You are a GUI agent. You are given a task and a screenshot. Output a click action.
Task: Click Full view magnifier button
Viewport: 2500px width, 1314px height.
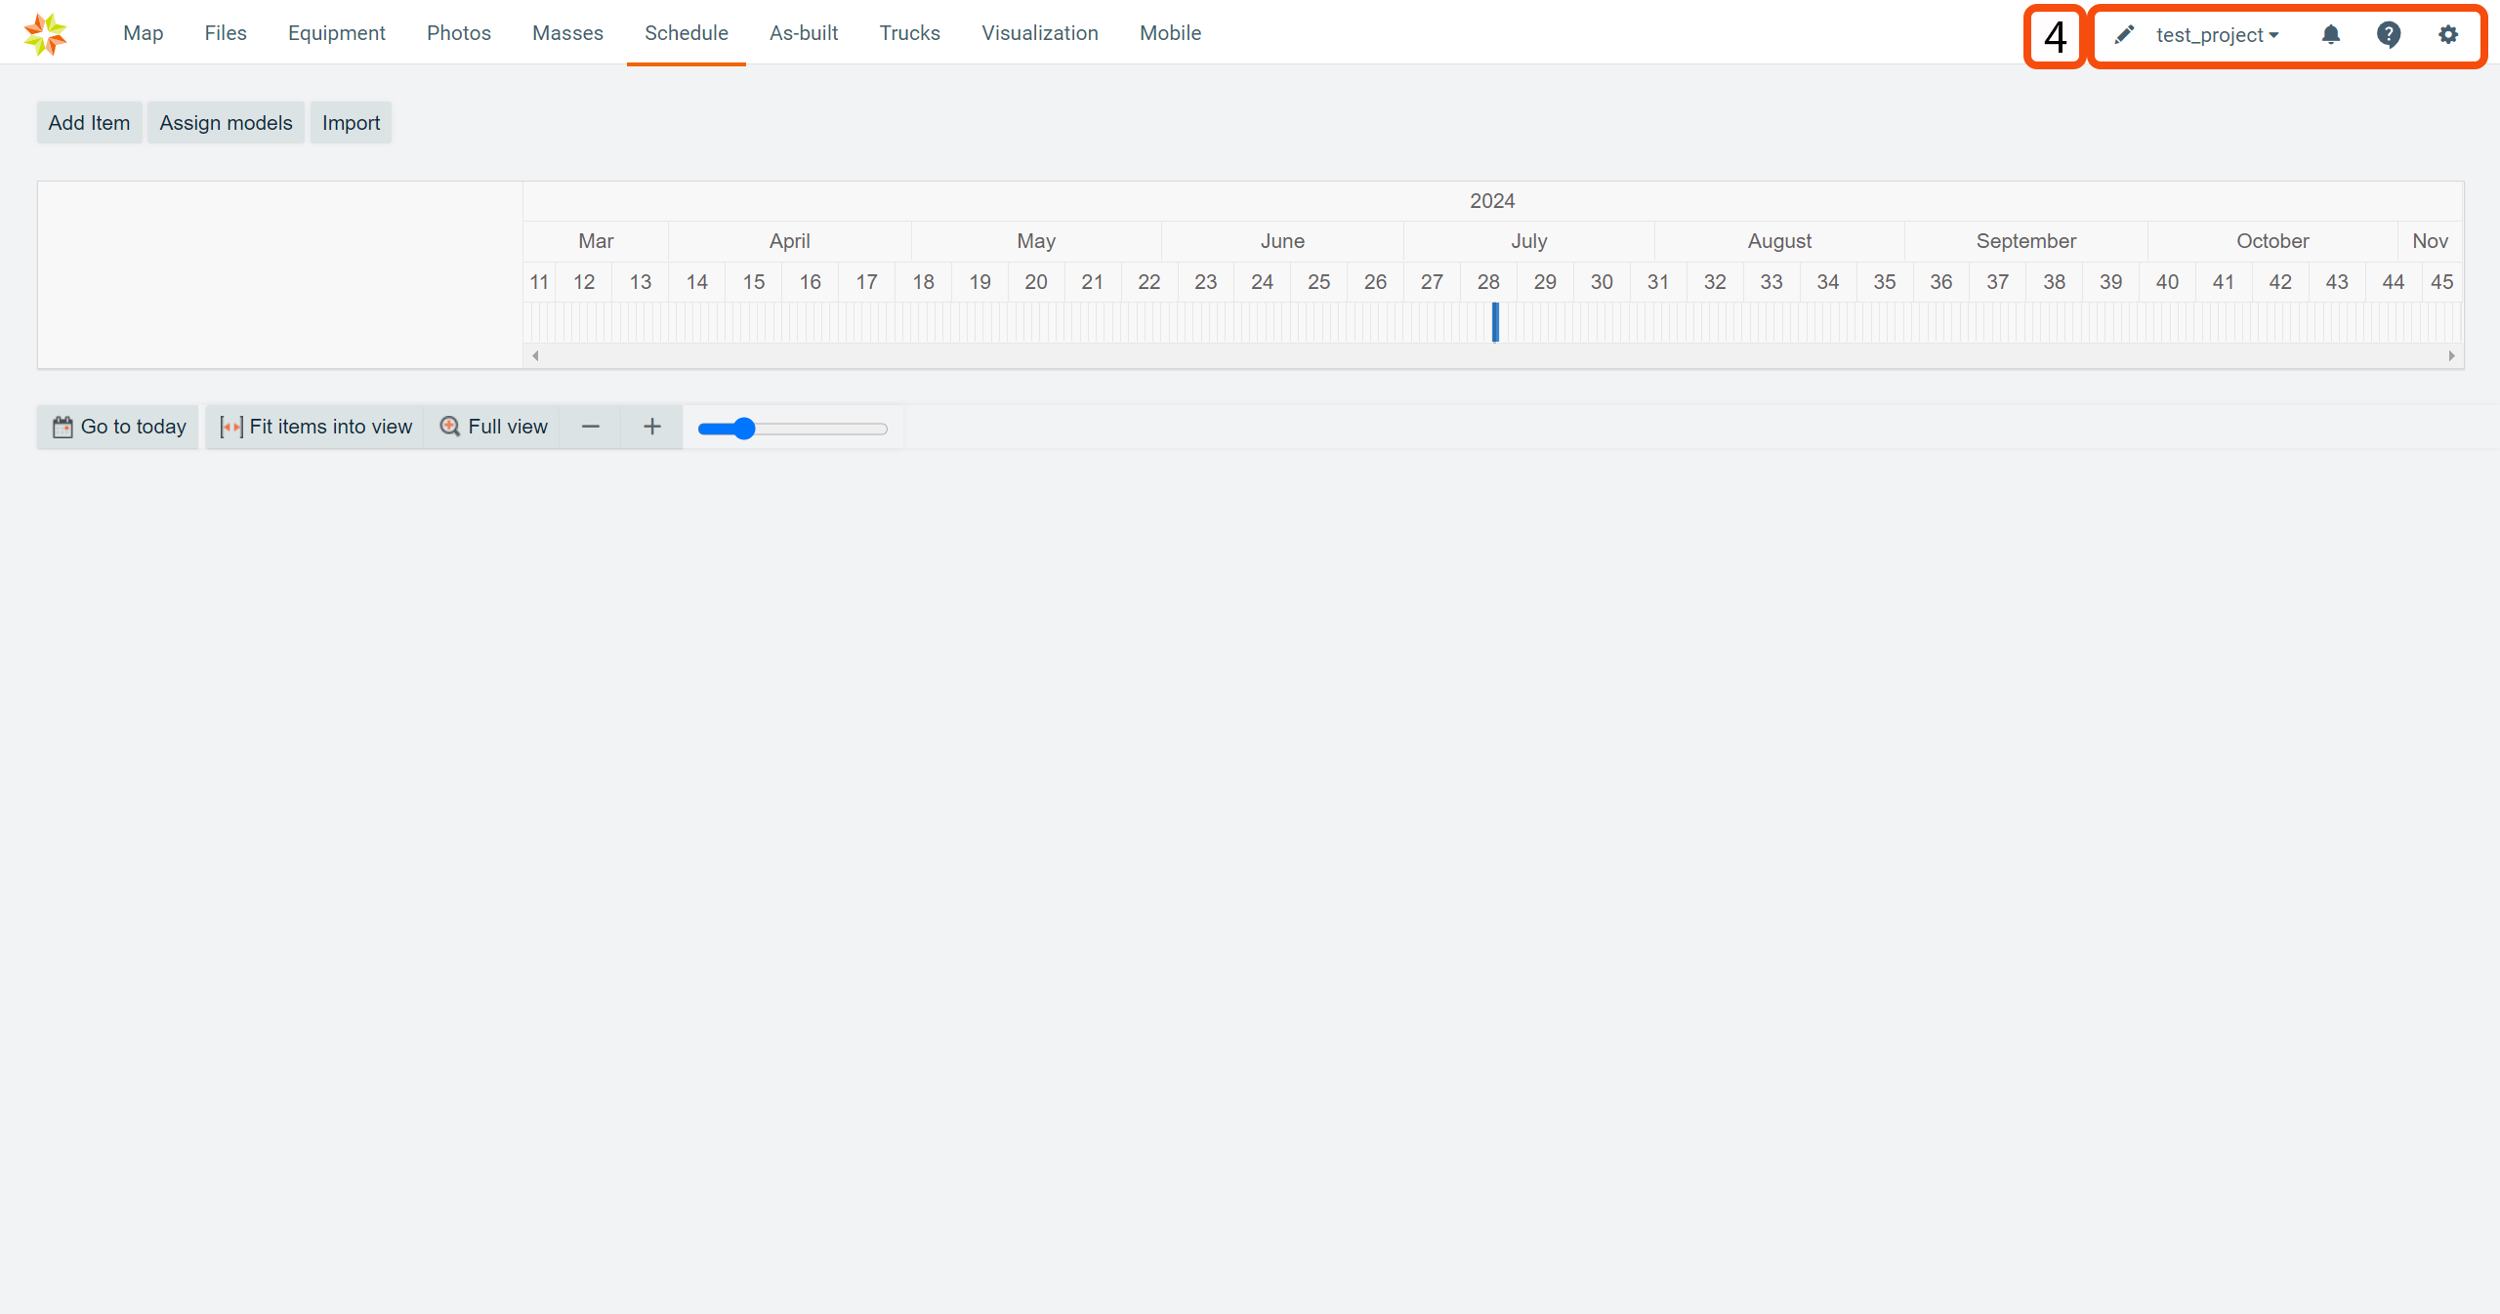(x=493, y=427)
